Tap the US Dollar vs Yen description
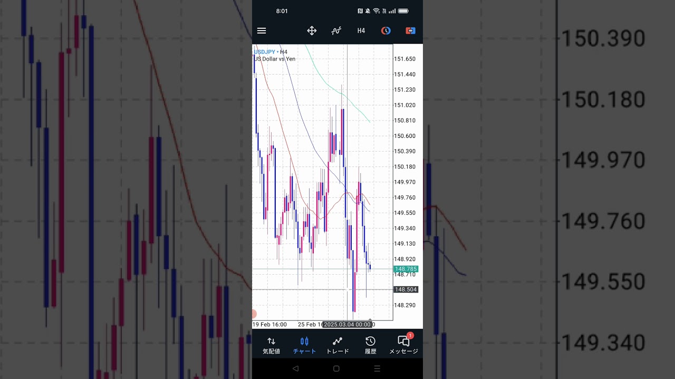The image size is (675, 379). click(x=275, y=59)
